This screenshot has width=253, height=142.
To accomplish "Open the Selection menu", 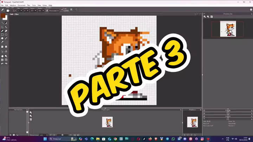I will point(13,6).
